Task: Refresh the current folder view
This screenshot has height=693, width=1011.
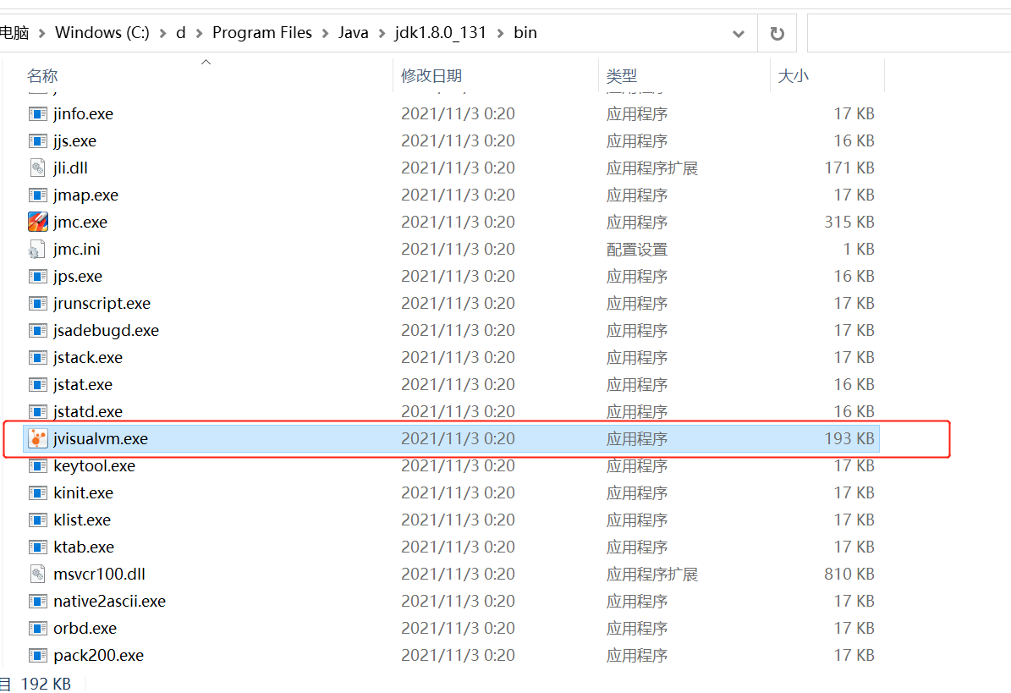Action: pos(777,33)
